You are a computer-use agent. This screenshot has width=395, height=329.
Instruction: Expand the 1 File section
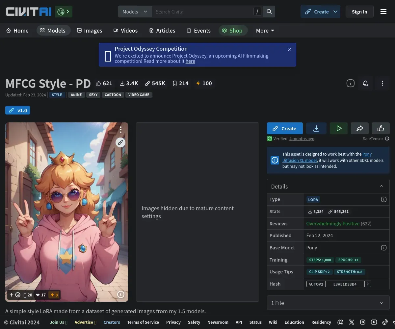(x=328, y=303)
